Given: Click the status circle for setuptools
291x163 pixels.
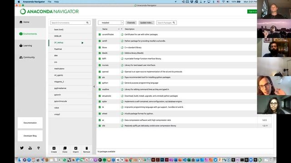Looking at the screenshot, I should point(122,96).
